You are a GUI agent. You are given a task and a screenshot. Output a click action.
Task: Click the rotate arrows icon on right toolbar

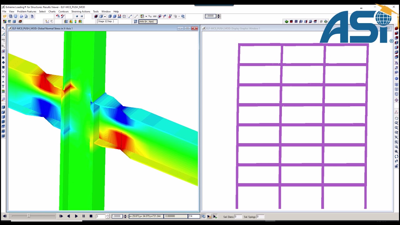coord(397,156)
